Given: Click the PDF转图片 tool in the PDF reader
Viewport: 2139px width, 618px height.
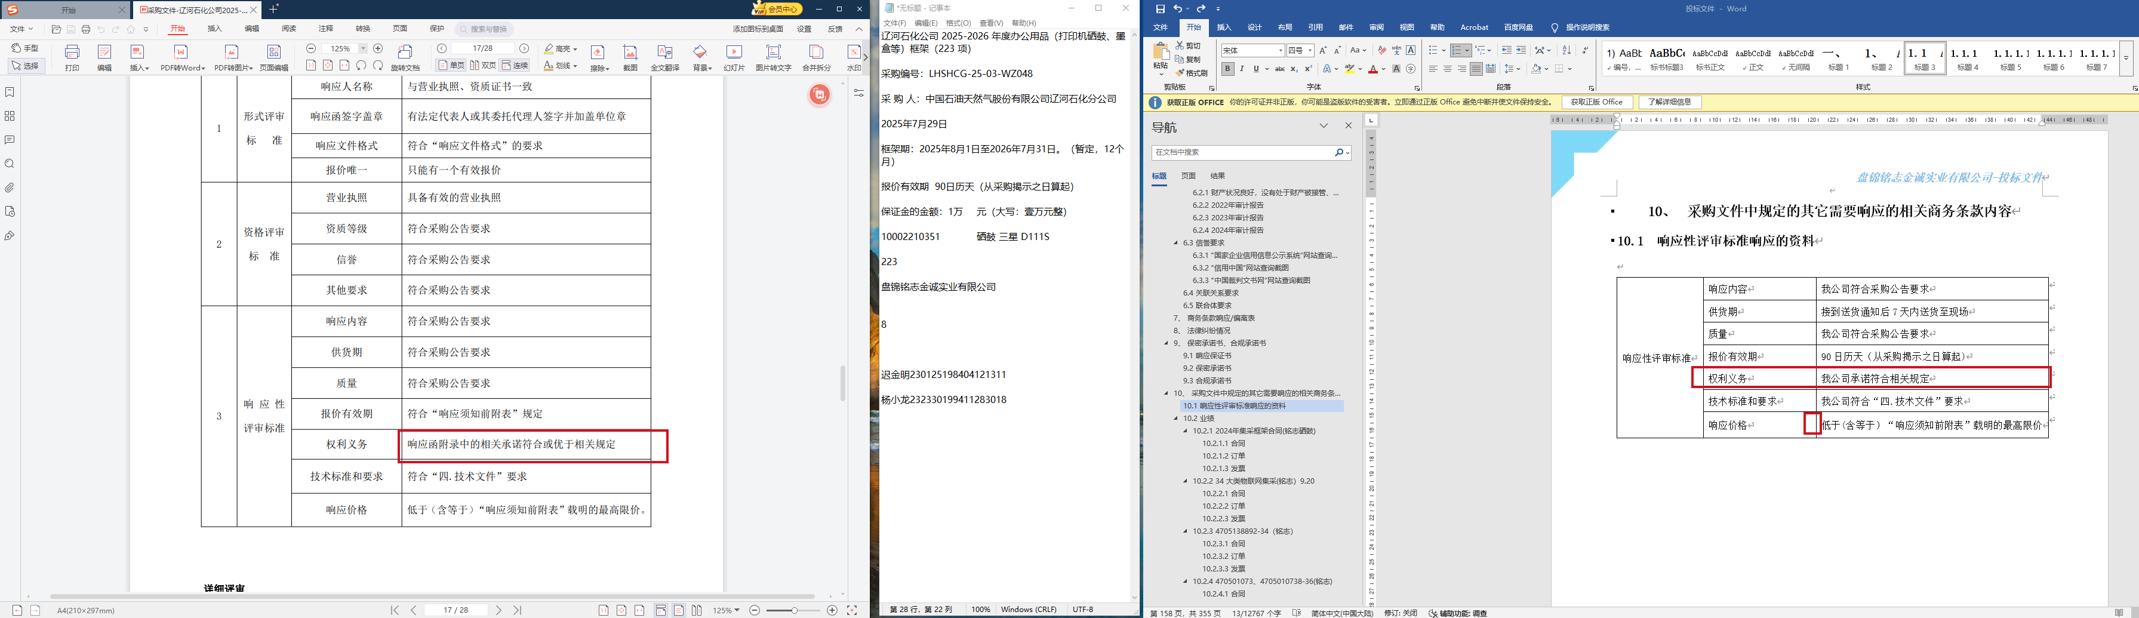Looking at the screenshot, I should [232, 57].
